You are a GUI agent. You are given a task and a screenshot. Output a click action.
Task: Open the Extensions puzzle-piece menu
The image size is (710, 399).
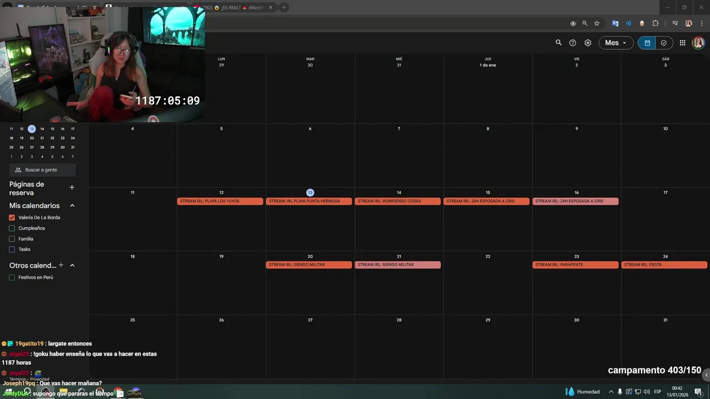click(x=656, y=23)
